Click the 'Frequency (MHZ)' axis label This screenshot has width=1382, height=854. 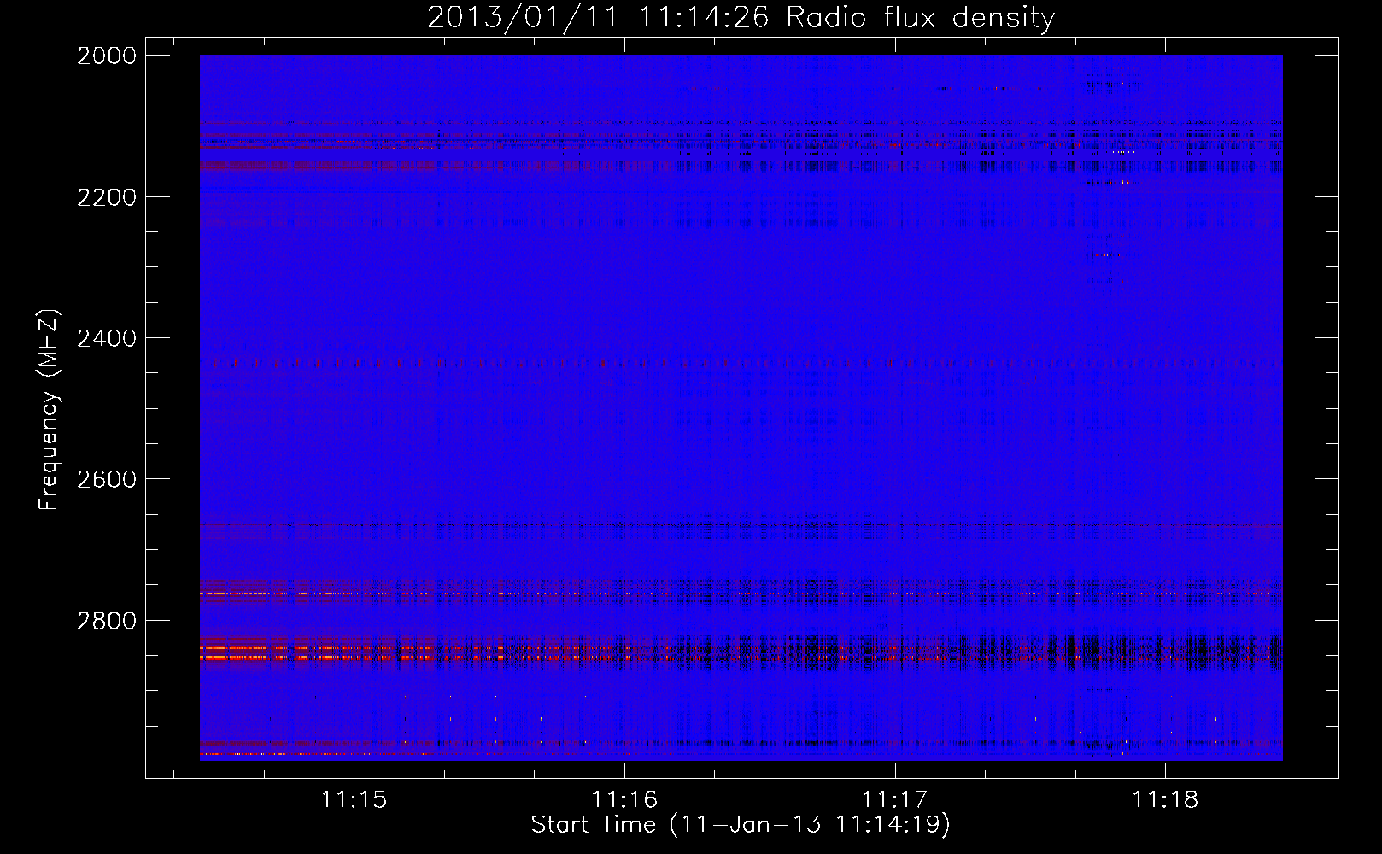click(x=49, y=410)
